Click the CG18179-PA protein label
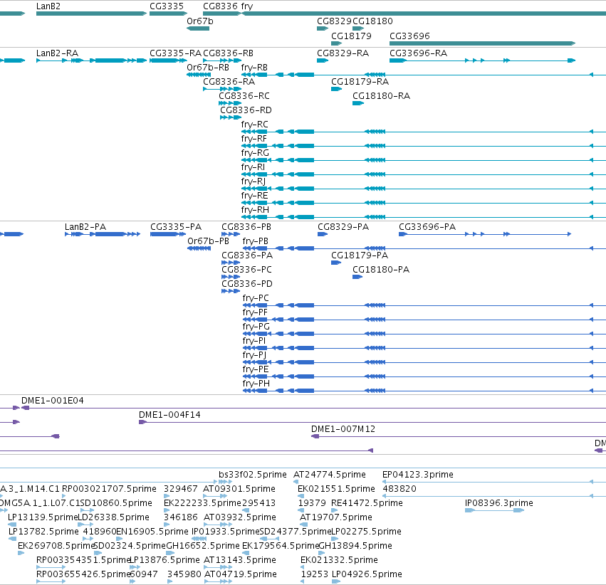This screenshot has width=606, height=585. tap(360, 255)
